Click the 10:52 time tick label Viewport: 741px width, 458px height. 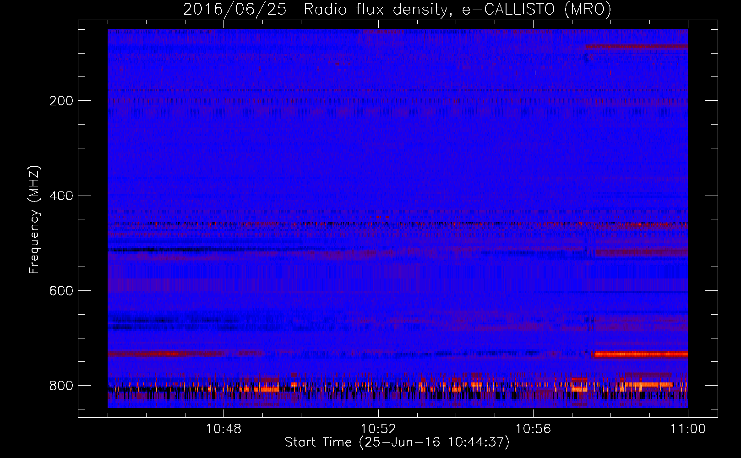378,429
